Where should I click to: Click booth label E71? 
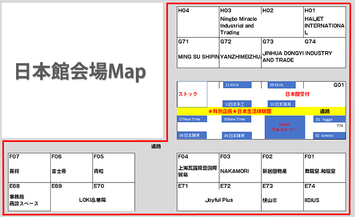tap(183, 186)
